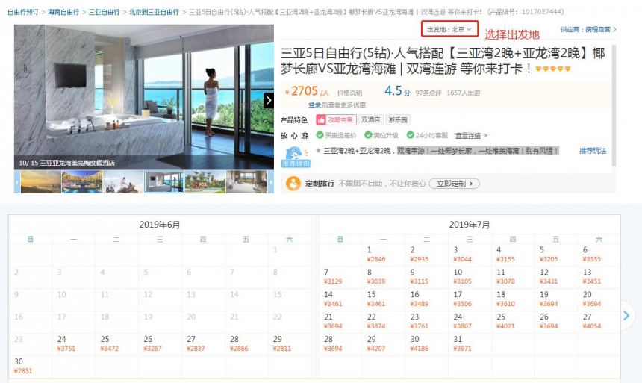Click the orange custom travel icon

293,184
